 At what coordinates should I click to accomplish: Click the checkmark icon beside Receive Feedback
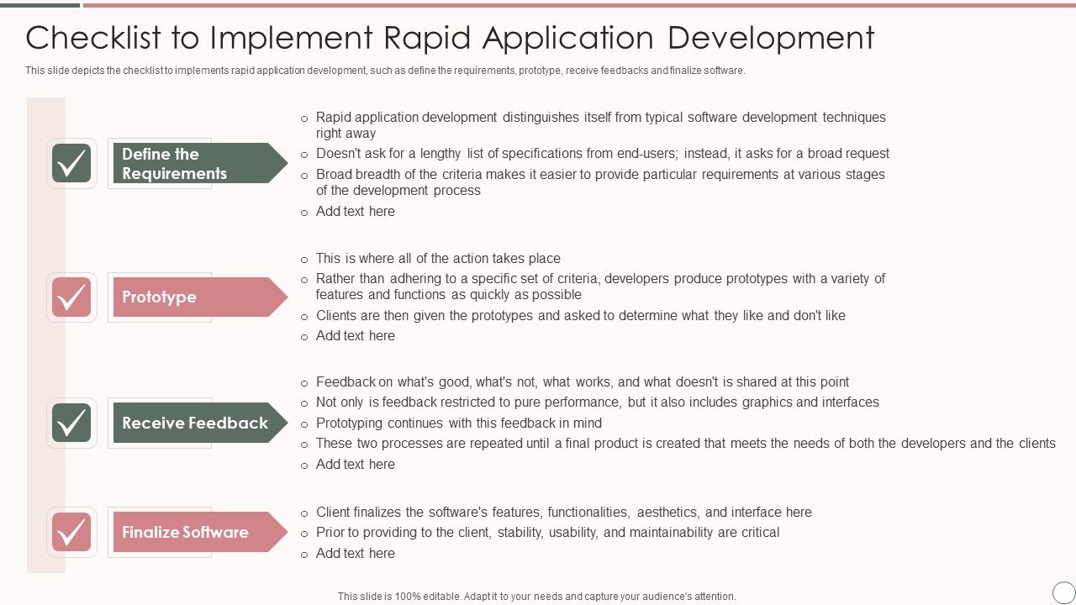point(71,423)
